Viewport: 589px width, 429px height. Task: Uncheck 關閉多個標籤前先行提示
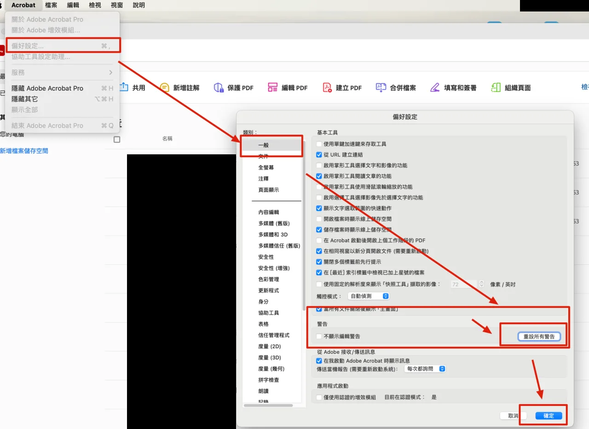click(x=319, y=262)
